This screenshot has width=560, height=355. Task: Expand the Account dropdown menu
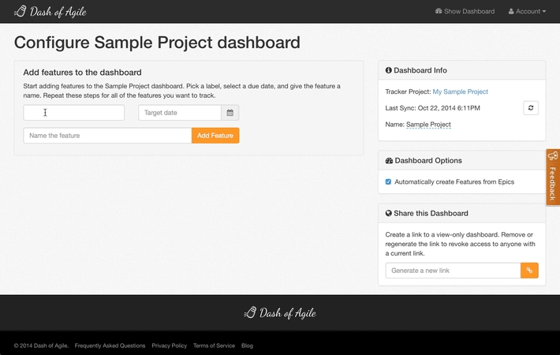527,12
